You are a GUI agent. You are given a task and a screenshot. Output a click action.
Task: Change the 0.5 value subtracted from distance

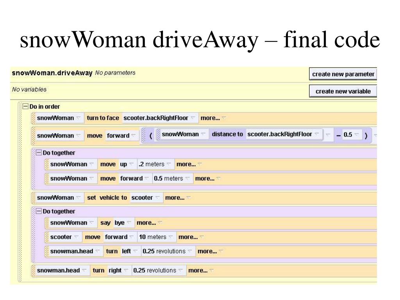[x=351, y=134]
